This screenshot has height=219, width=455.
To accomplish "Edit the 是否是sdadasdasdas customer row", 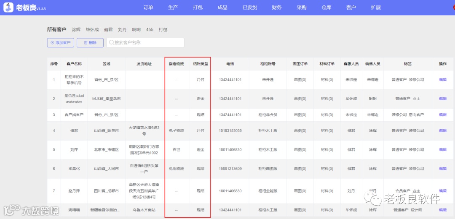I will (442, 99).
